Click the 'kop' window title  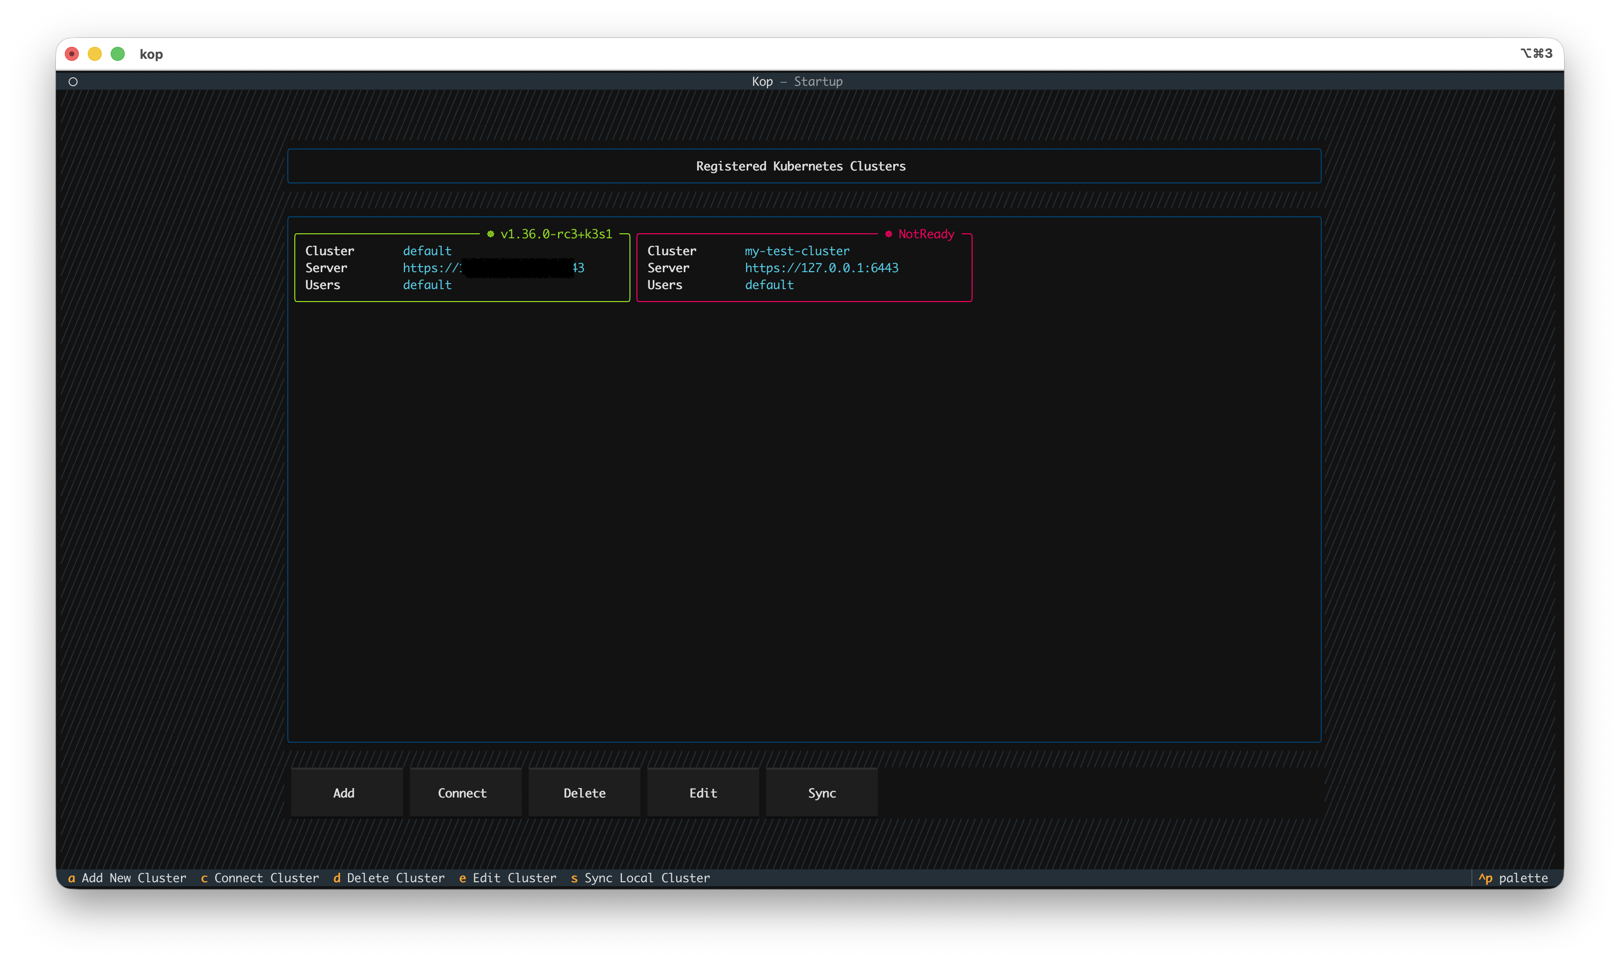(151, 54)
